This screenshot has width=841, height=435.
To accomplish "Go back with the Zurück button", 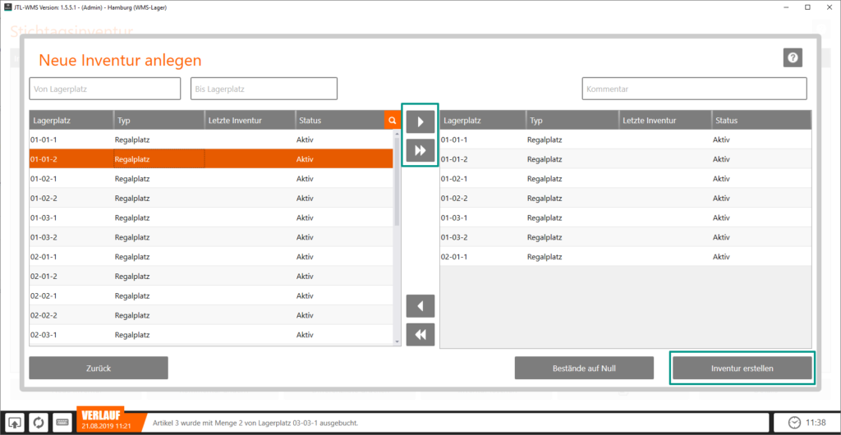I will 99,369.
